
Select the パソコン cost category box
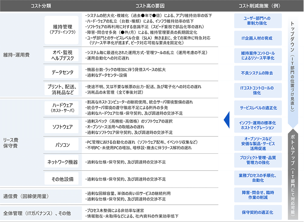[x=61, y=144]
